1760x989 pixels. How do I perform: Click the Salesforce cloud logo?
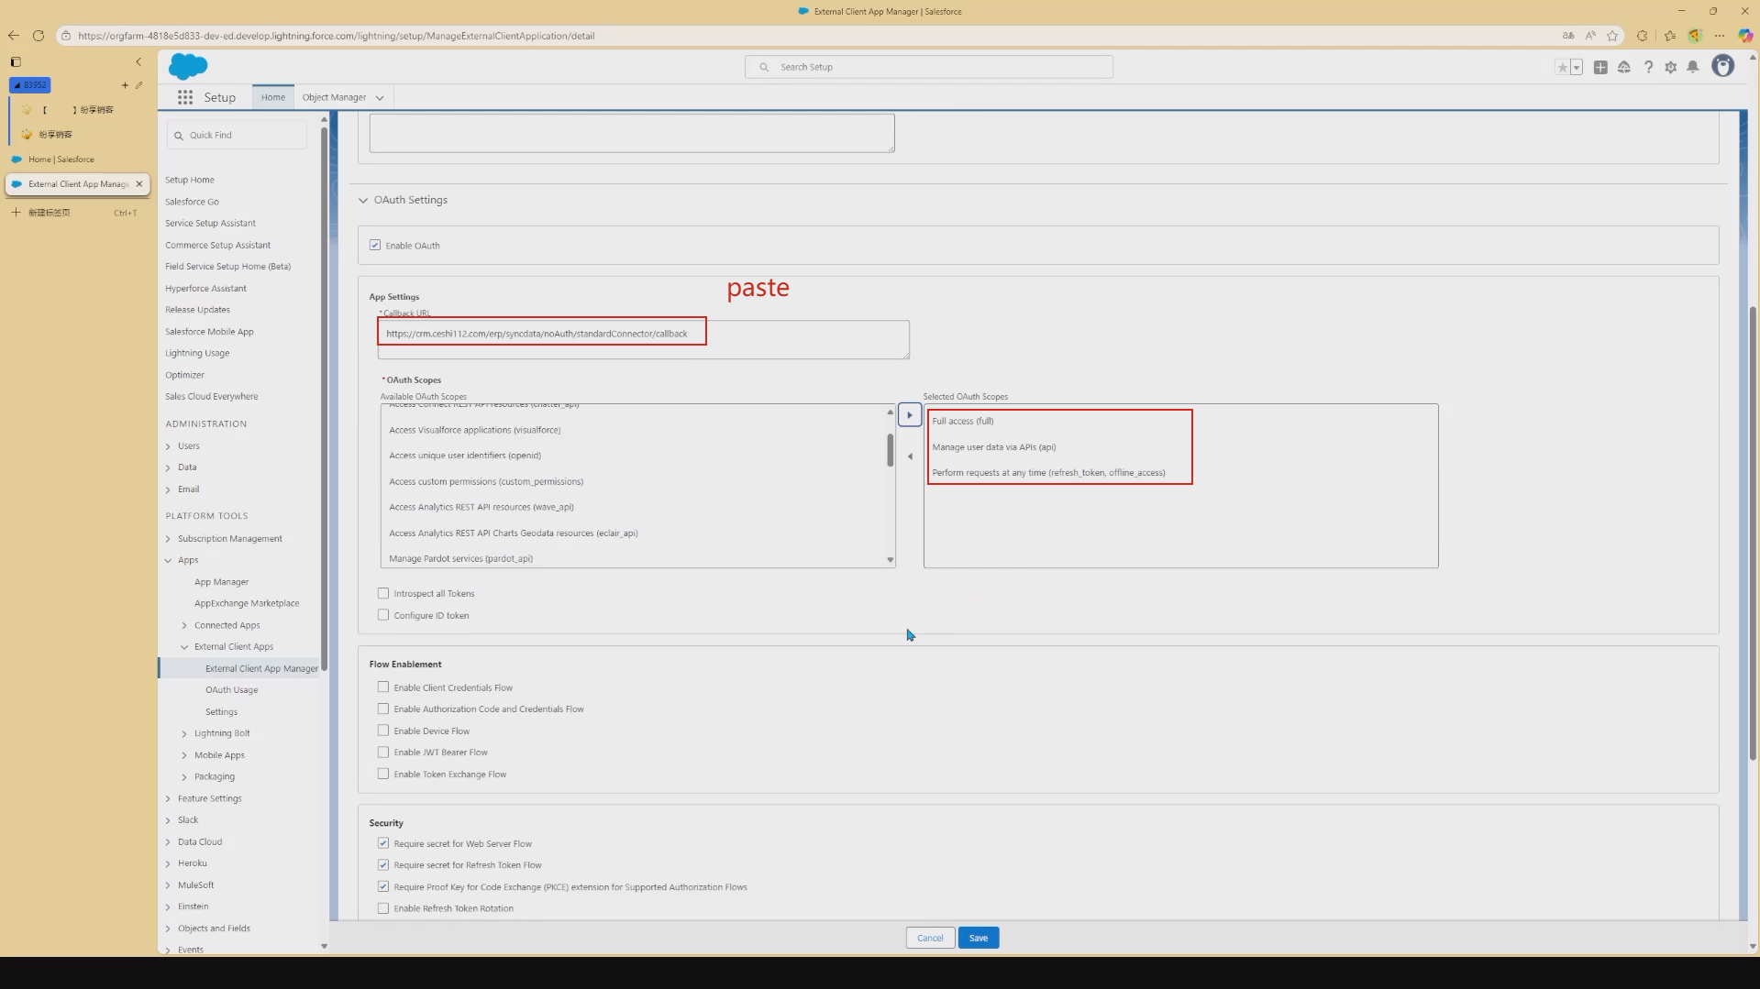pyautogui.click(x=188, y=66)
